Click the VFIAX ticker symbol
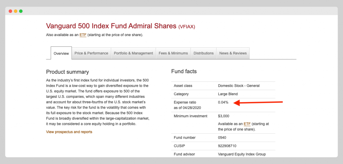Image resolution: width=343 pixels, height=164 pixels. click(187, 26)
